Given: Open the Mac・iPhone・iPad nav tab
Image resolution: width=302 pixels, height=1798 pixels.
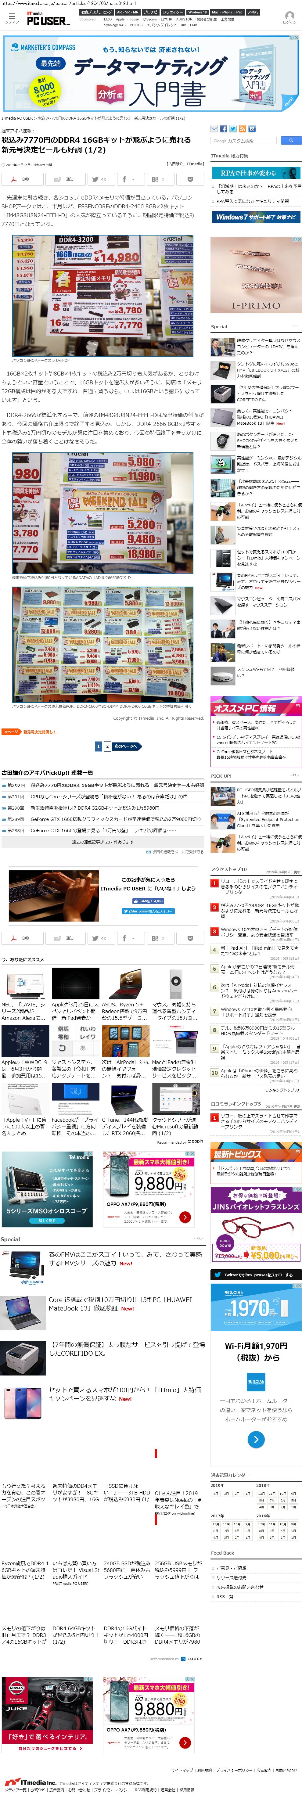Looking at the screenshot, I should coord(227,12).
